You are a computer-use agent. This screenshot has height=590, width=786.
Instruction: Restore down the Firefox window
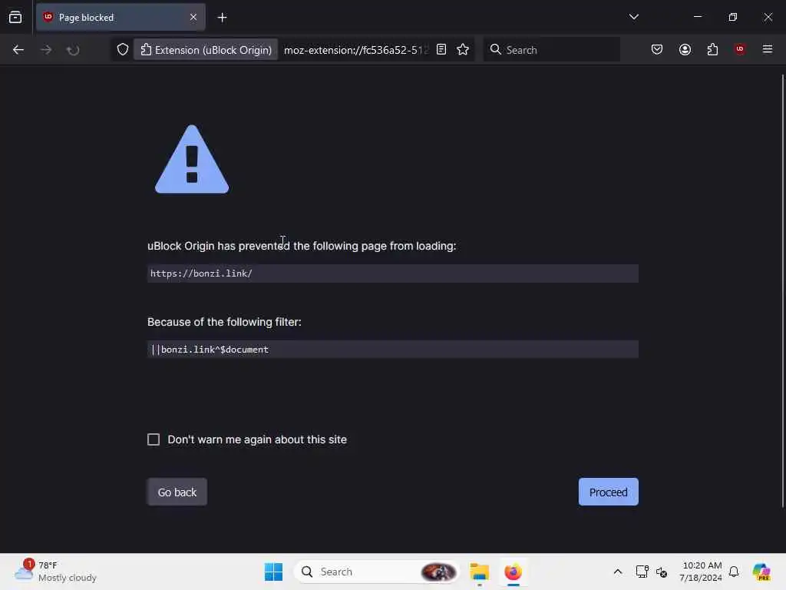tap(732, 17)
